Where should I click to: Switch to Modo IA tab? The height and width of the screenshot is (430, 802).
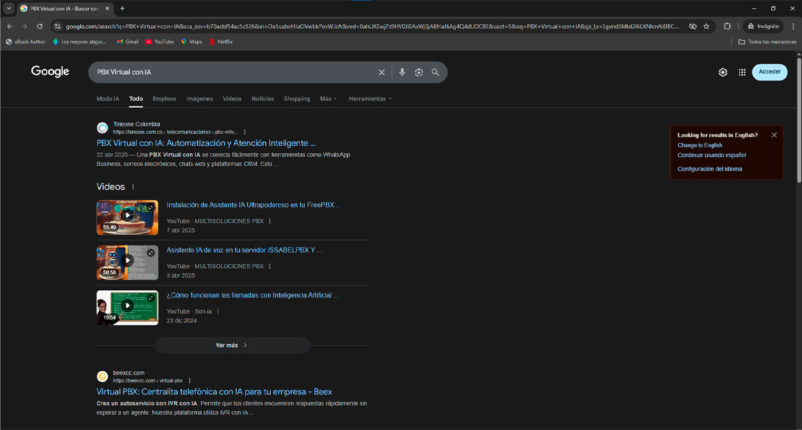pos(108,99)
